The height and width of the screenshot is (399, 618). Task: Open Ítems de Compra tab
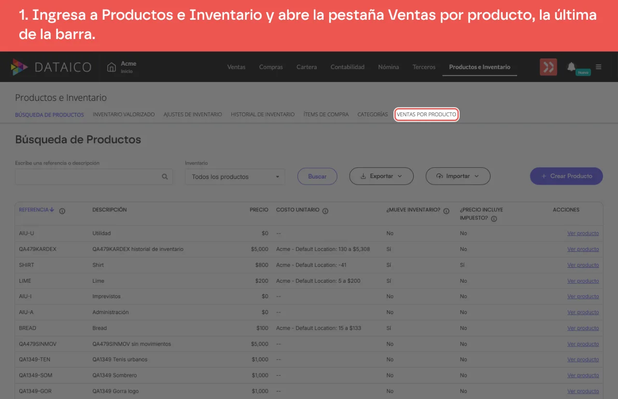click(x=326, y=115)
